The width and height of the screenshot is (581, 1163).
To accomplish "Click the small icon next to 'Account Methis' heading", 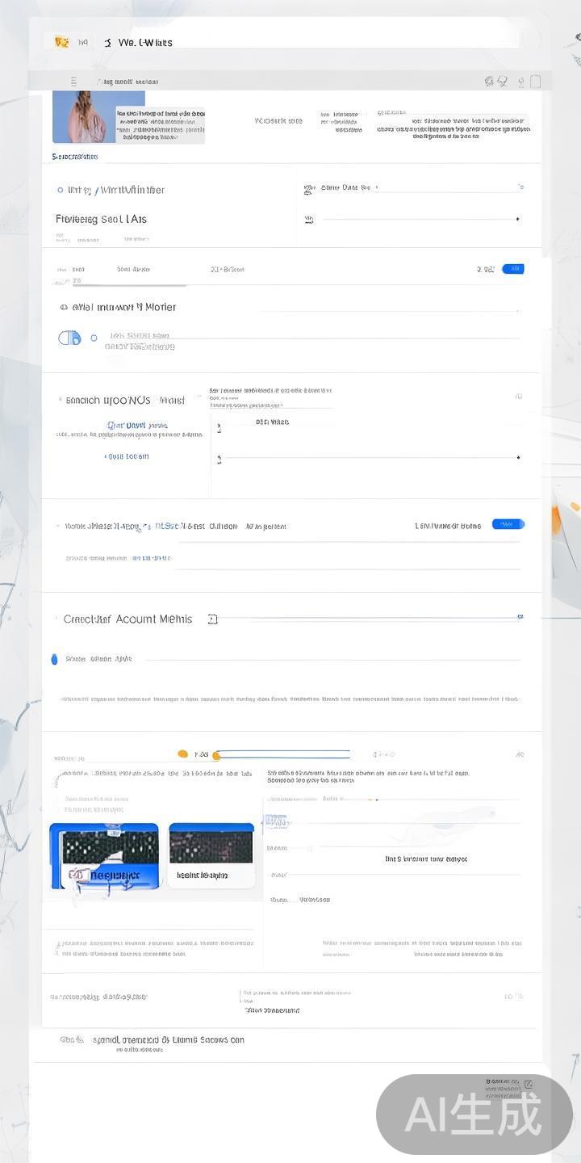I will pyautogui.click(x=213, y=619).
